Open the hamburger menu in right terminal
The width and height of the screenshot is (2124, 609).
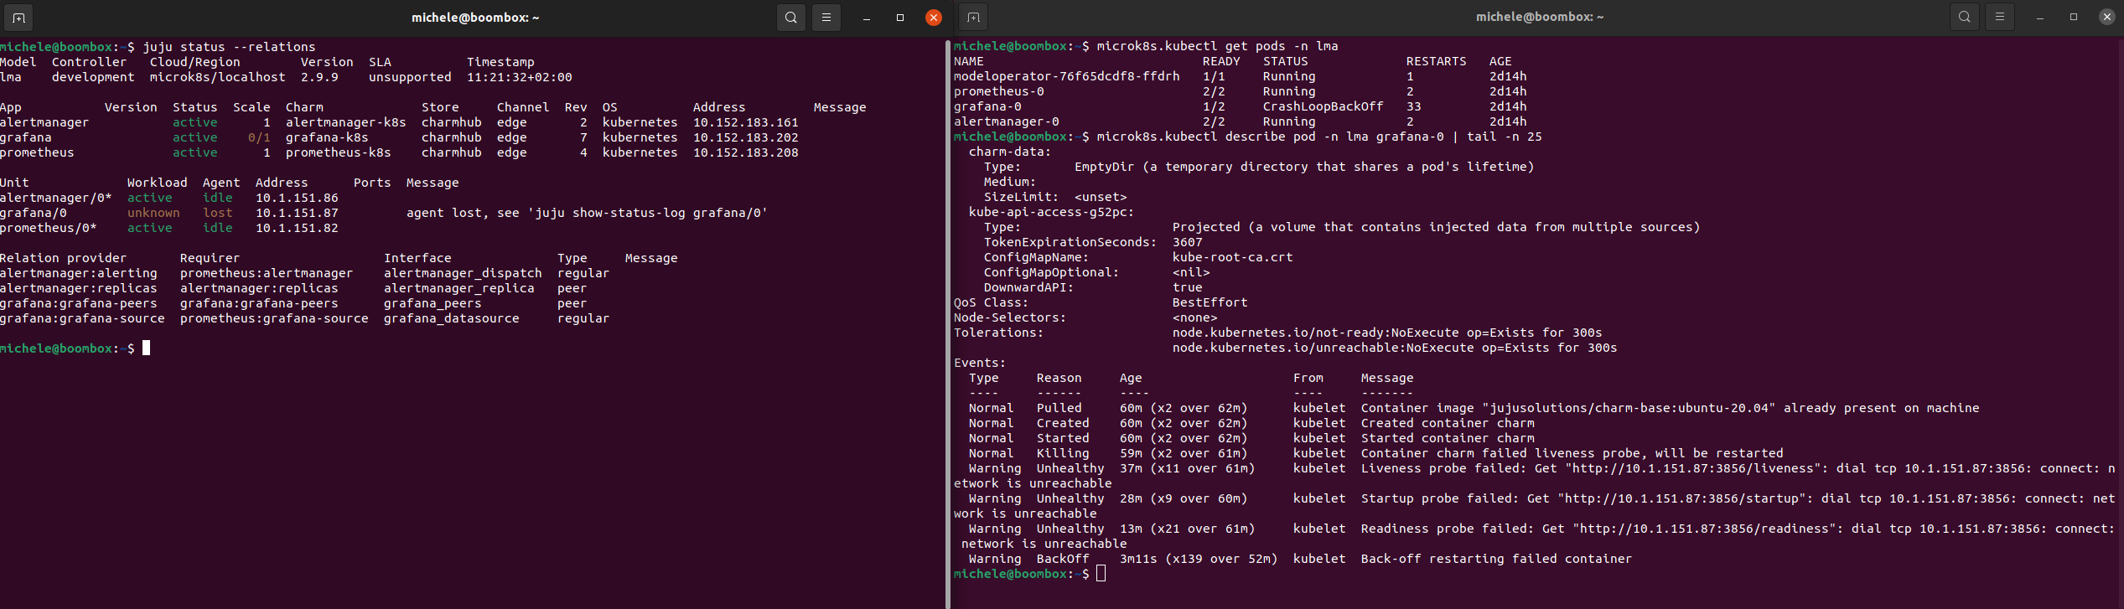pos(2000,17)
